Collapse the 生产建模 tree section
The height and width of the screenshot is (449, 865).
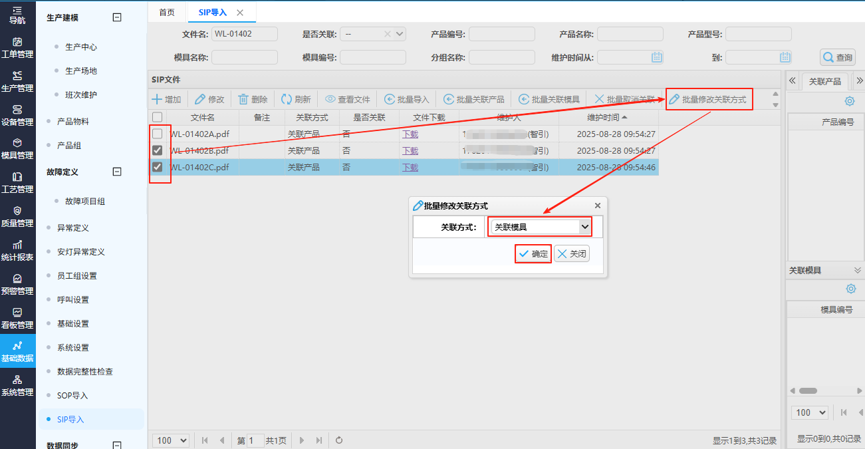click(x=117, y=18)
